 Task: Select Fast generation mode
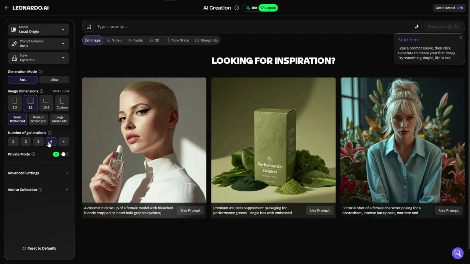pos(22,80)
